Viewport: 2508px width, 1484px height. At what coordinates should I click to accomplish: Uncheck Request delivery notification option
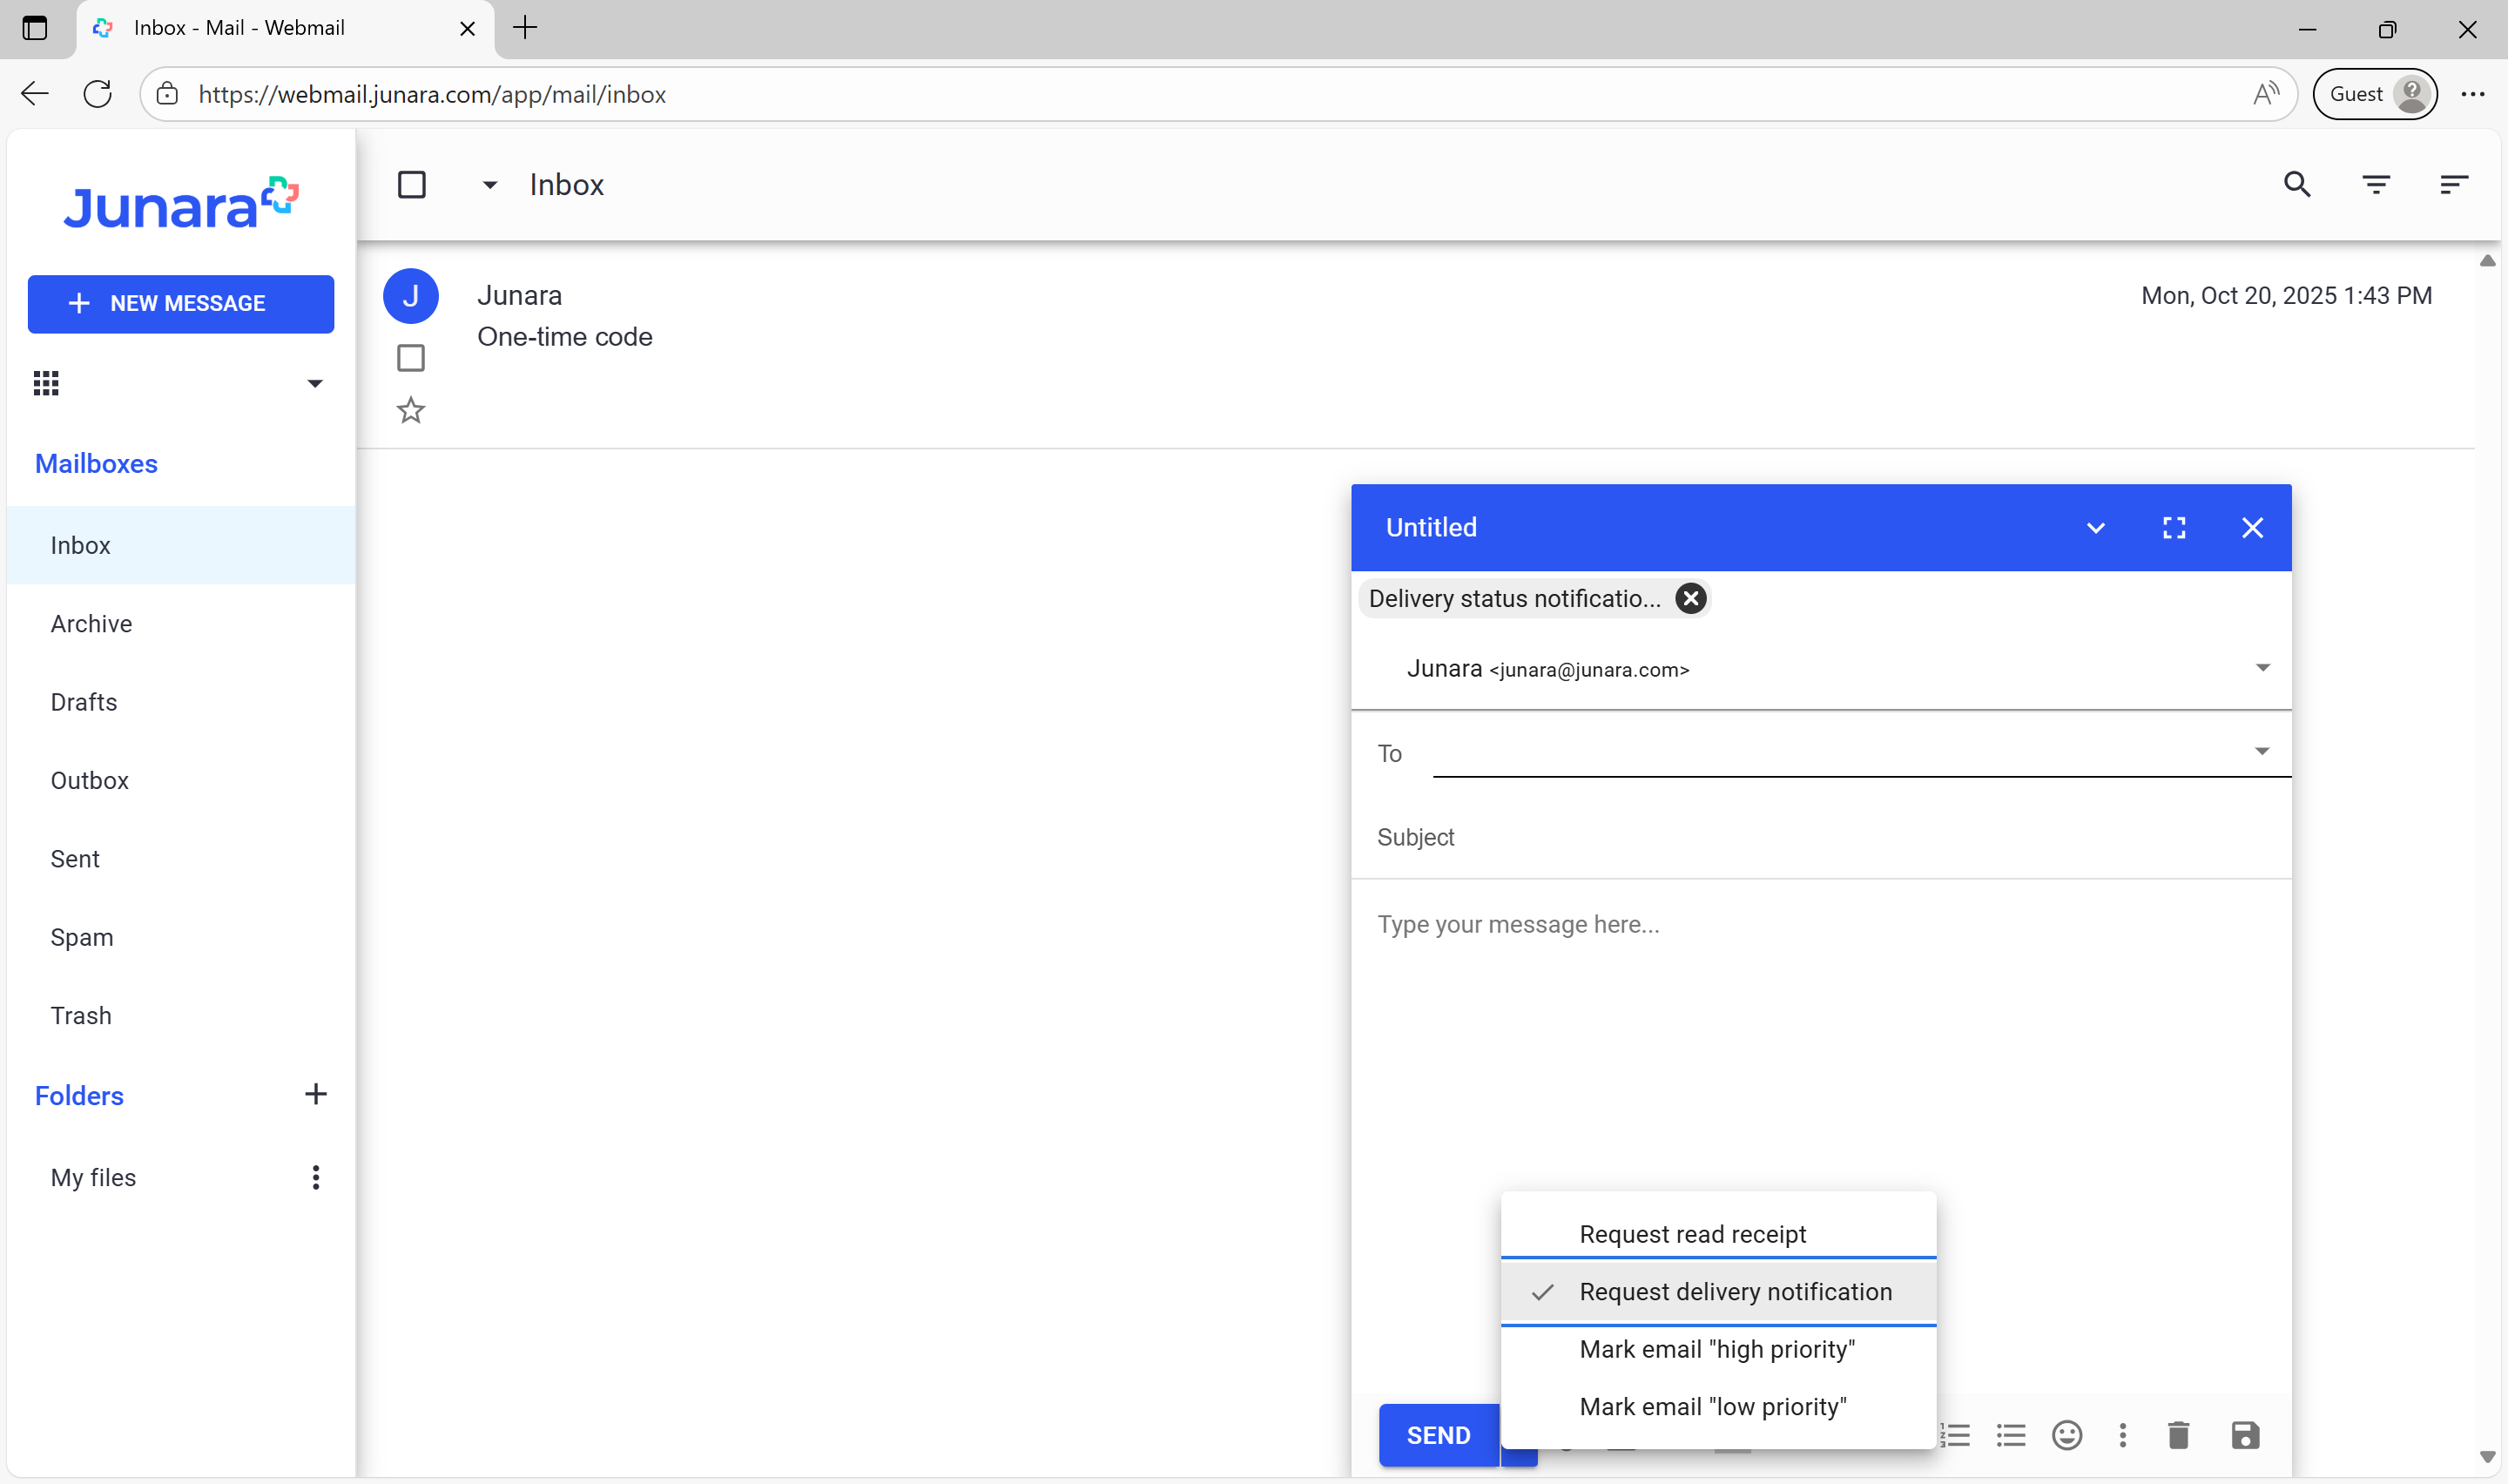[x=1717, y=1291]
